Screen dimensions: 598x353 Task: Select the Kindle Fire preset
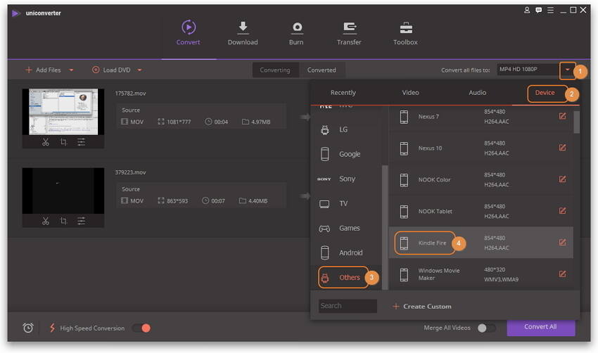coord(481,243)
